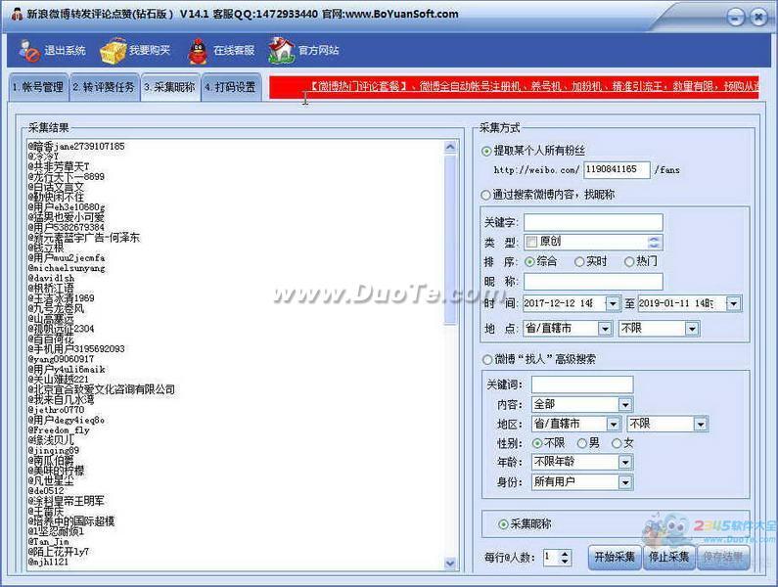Click the result @王者冰清1969
Screen dimensions: 778x587
61,298
